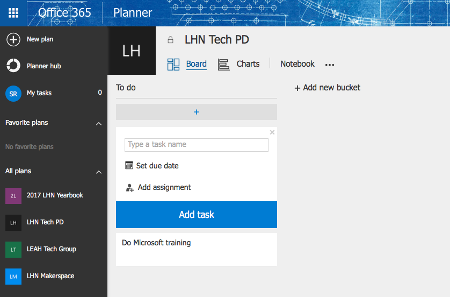The height and width of the screenshot is (297, 450).
Task: Click the calendar icon for due date
Action: click(129, 166)
